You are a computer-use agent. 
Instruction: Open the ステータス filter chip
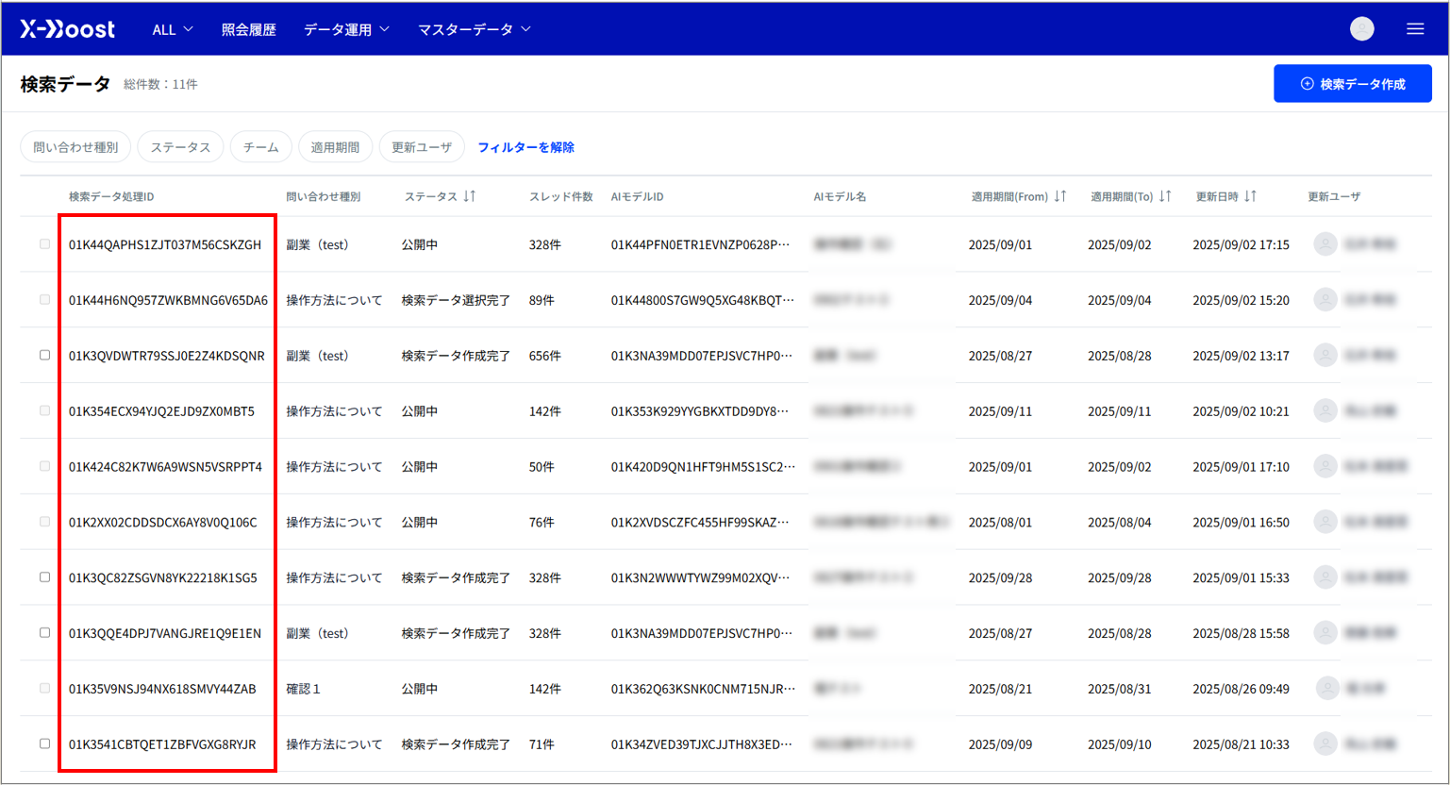click(180, 147)
